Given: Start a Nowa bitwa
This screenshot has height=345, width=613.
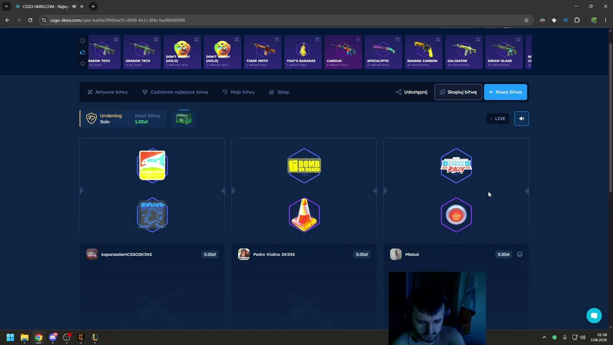Looking at the screenshot, I should (506, 92).
